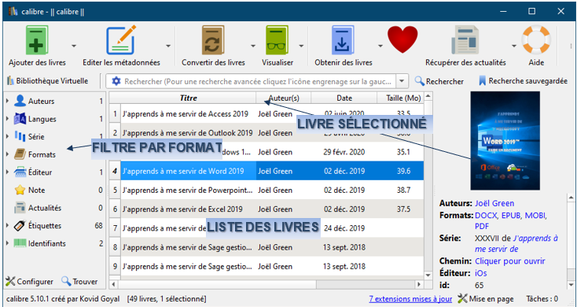Open the search history dropdown arrow
Image resolution: width=577 pixels, height=307 pixels.
point(402,81)
